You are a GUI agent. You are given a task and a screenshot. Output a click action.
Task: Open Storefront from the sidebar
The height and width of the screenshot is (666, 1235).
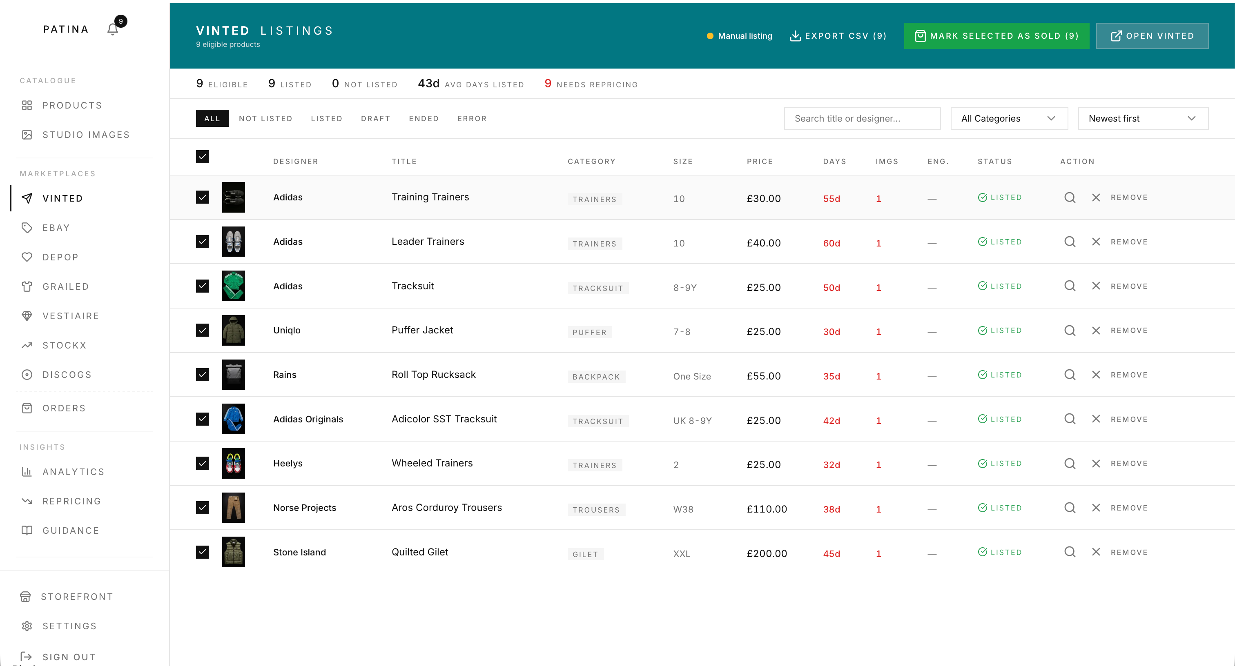click(77, 596)
